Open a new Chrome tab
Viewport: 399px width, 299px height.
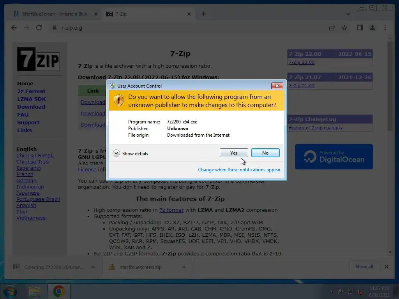click(204, 14)
